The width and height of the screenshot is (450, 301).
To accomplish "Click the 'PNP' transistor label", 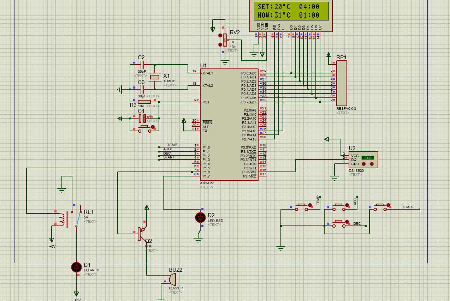I will [149, 246].
